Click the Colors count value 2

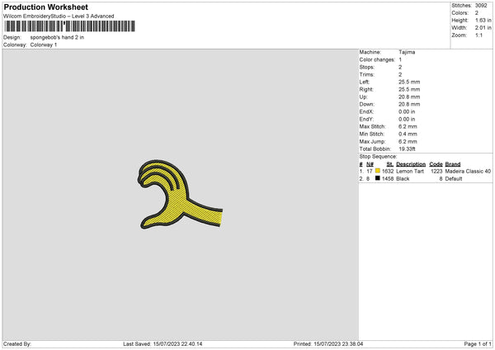point(477,13)
